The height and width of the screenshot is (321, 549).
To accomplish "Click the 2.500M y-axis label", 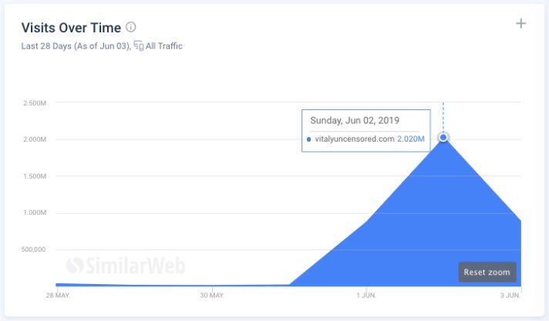I will point(35,103).
